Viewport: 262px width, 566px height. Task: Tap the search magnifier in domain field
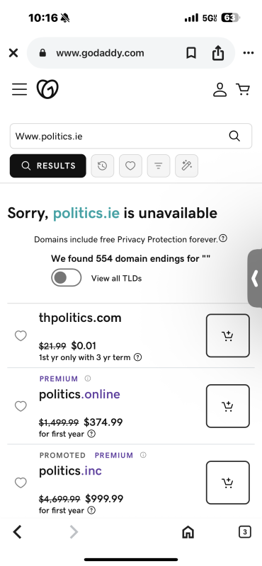(234, 136)
